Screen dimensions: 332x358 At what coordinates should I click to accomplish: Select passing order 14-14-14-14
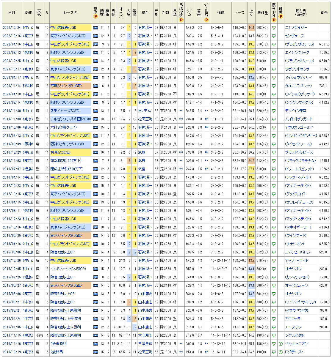(x=221, y=335)
